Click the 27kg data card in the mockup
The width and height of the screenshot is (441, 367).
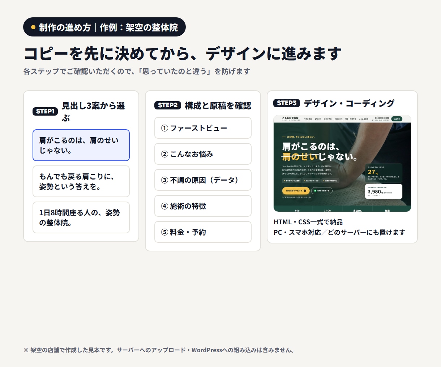[384, 173]
